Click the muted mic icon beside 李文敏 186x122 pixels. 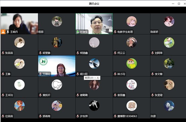(152, 74)
